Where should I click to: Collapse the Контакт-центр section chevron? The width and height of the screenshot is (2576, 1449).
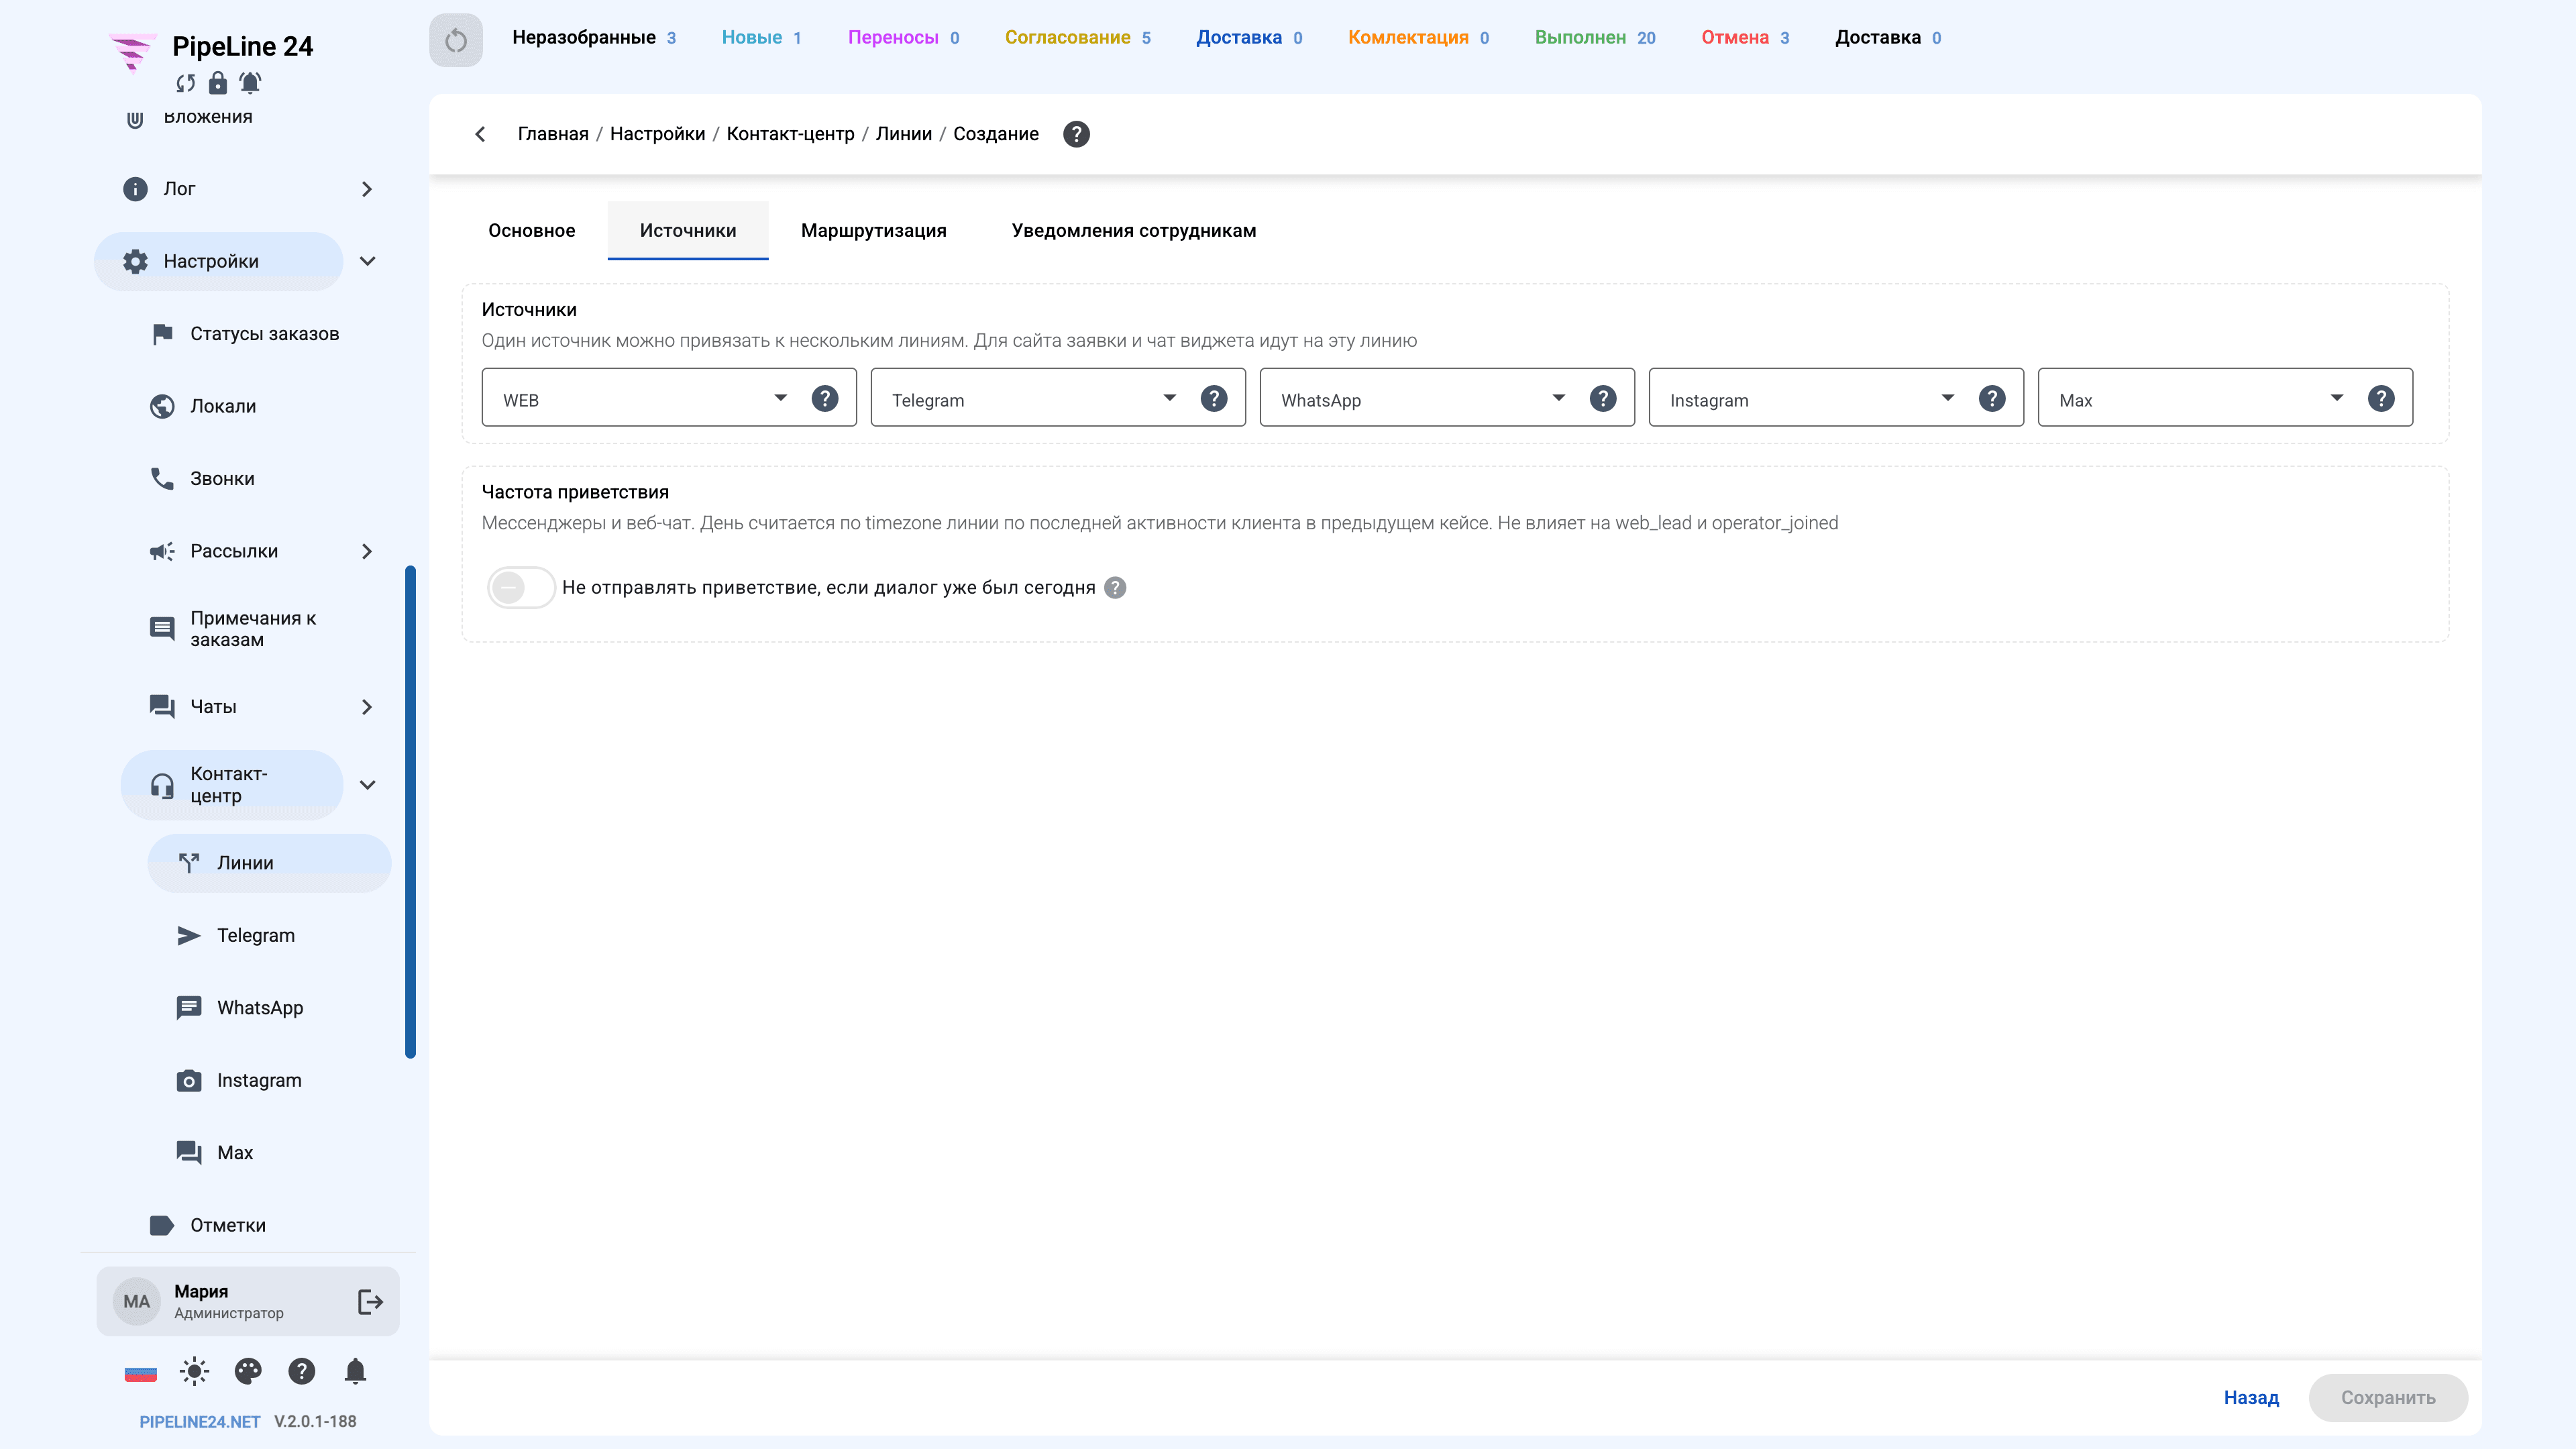(367, 785)
